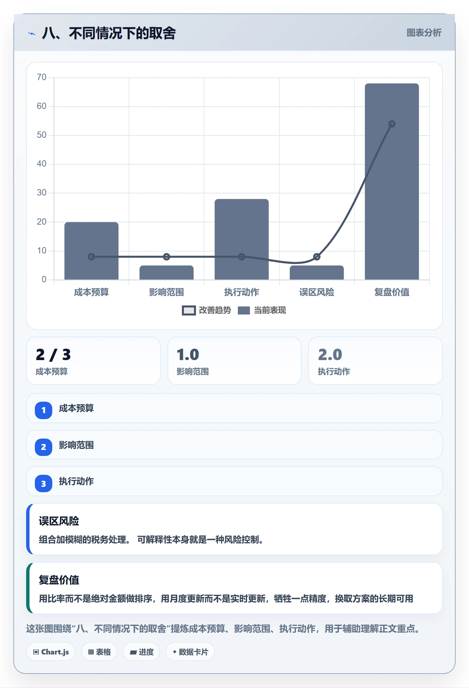The image size is (469, 688).
Task: Click the number 3 badge for 执行动作
Action: click(44, 483)
